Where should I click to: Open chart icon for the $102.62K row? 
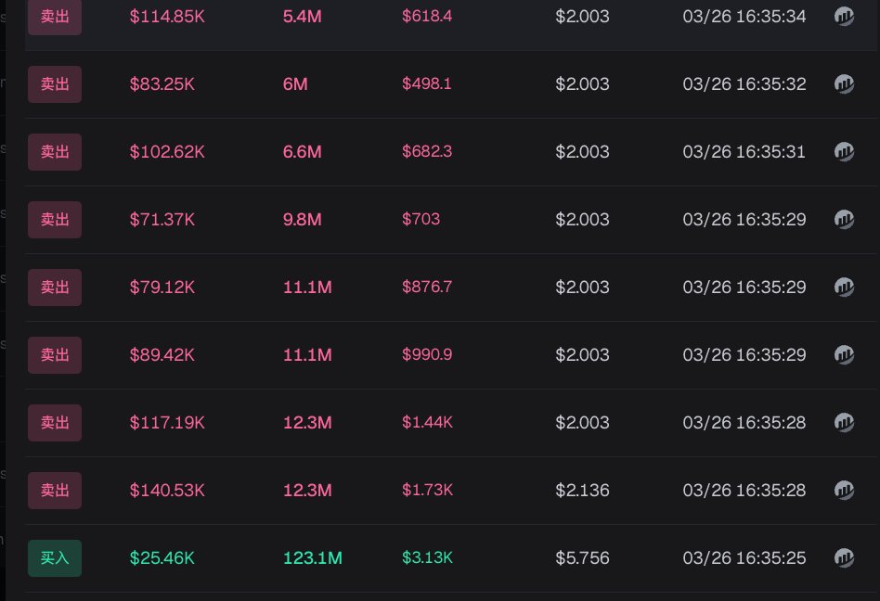pos(844,152)
